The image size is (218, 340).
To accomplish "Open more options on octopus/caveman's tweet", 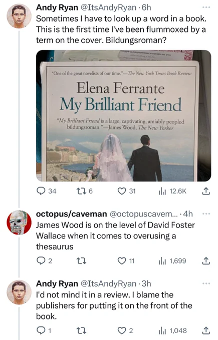I will [x=206, y=214].
